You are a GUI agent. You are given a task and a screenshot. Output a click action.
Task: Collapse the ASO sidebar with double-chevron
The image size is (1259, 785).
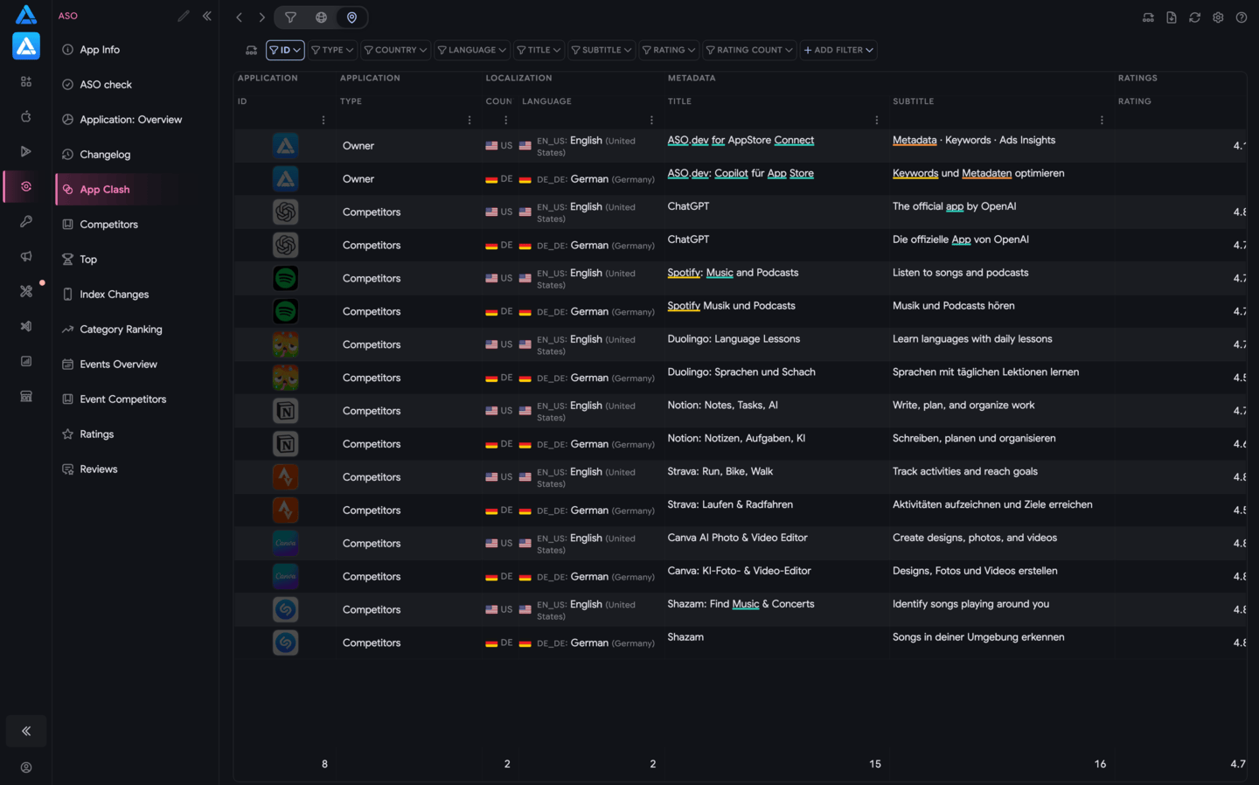207,16
